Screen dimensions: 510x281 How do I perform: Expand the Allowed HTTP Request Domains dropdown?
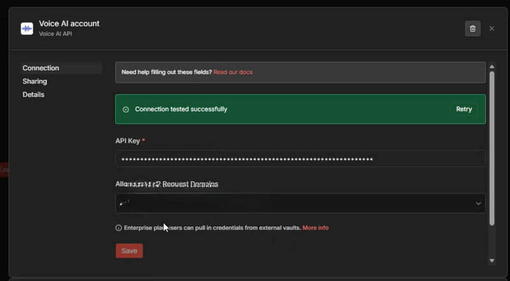(300, 203)
